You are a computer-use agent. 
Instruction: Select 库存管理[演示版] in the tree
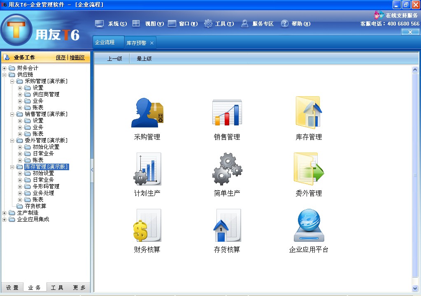46,167
